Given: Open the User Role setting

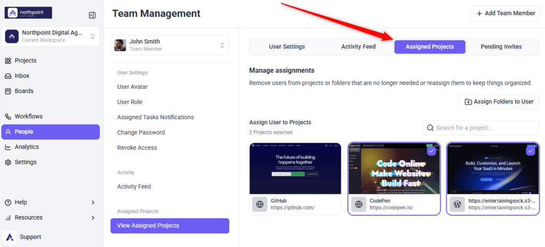Looking at the screenshot, I should coord(130,102).
